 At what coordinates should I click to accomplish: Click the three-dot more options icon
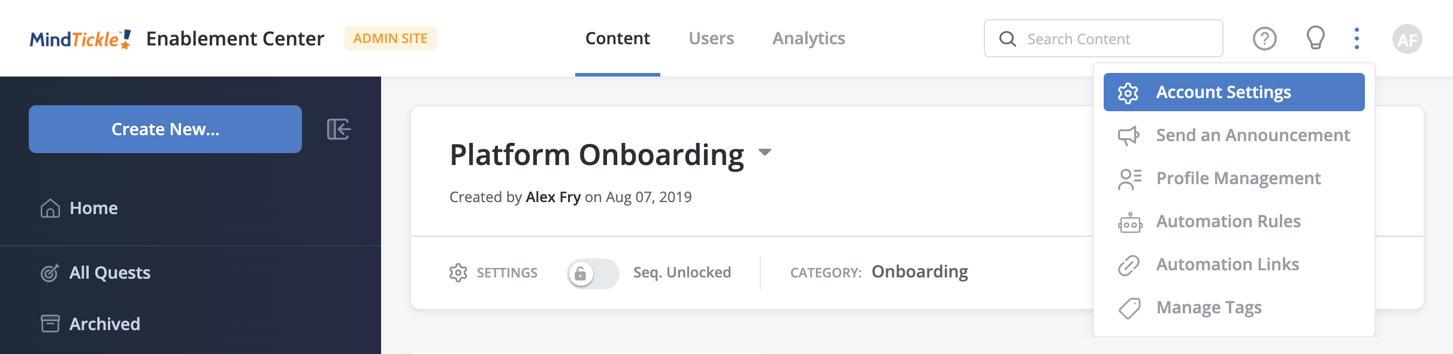tap(1357, 39)
